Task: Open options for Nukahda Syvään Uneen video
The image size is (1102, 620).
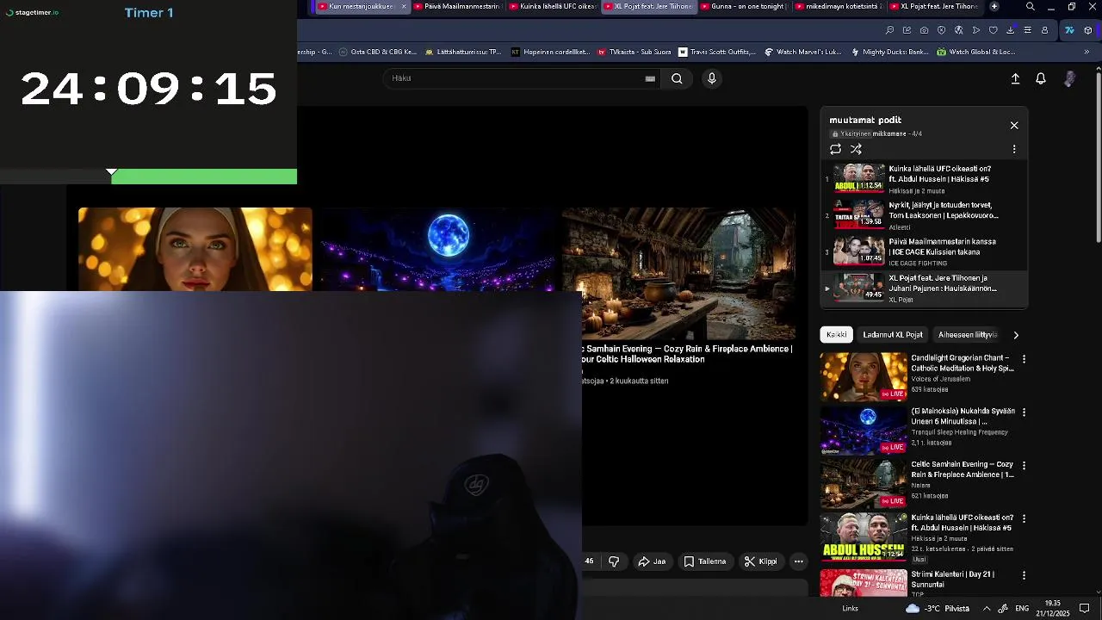Action: (x=1024, y=412)
